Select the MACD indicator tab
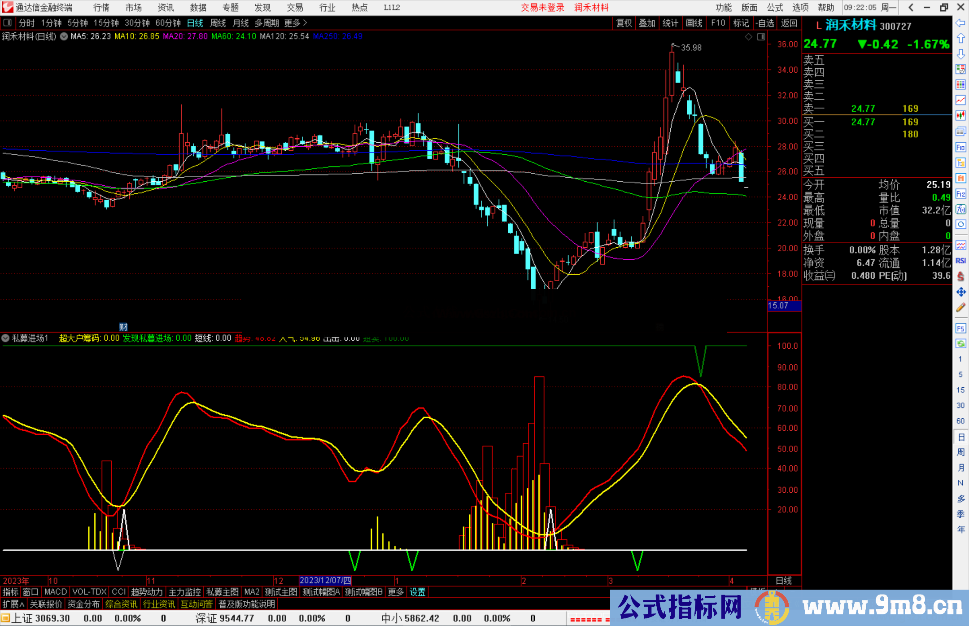 point(55,592)
